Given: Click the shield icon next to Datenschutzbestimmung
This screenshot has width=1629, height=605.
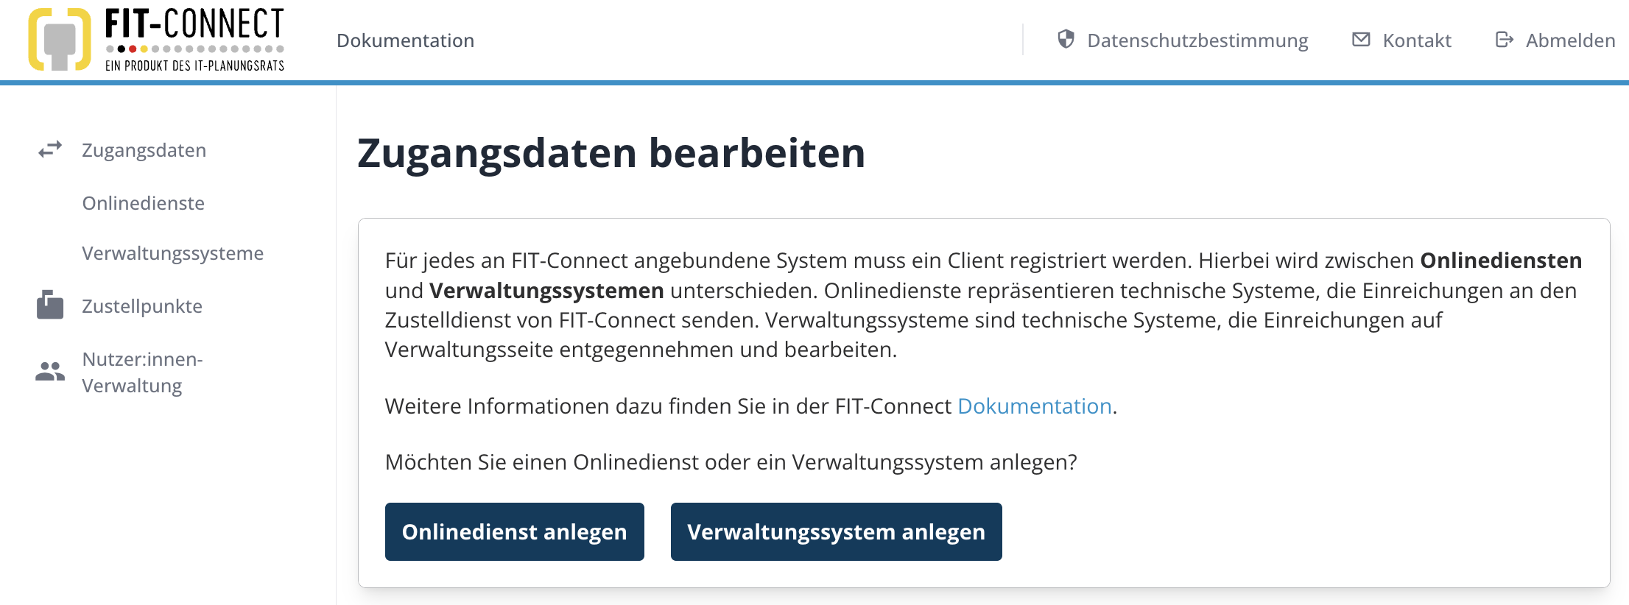Looking at the screenshot, I should pyautogui.click(x=1066, y=39).
